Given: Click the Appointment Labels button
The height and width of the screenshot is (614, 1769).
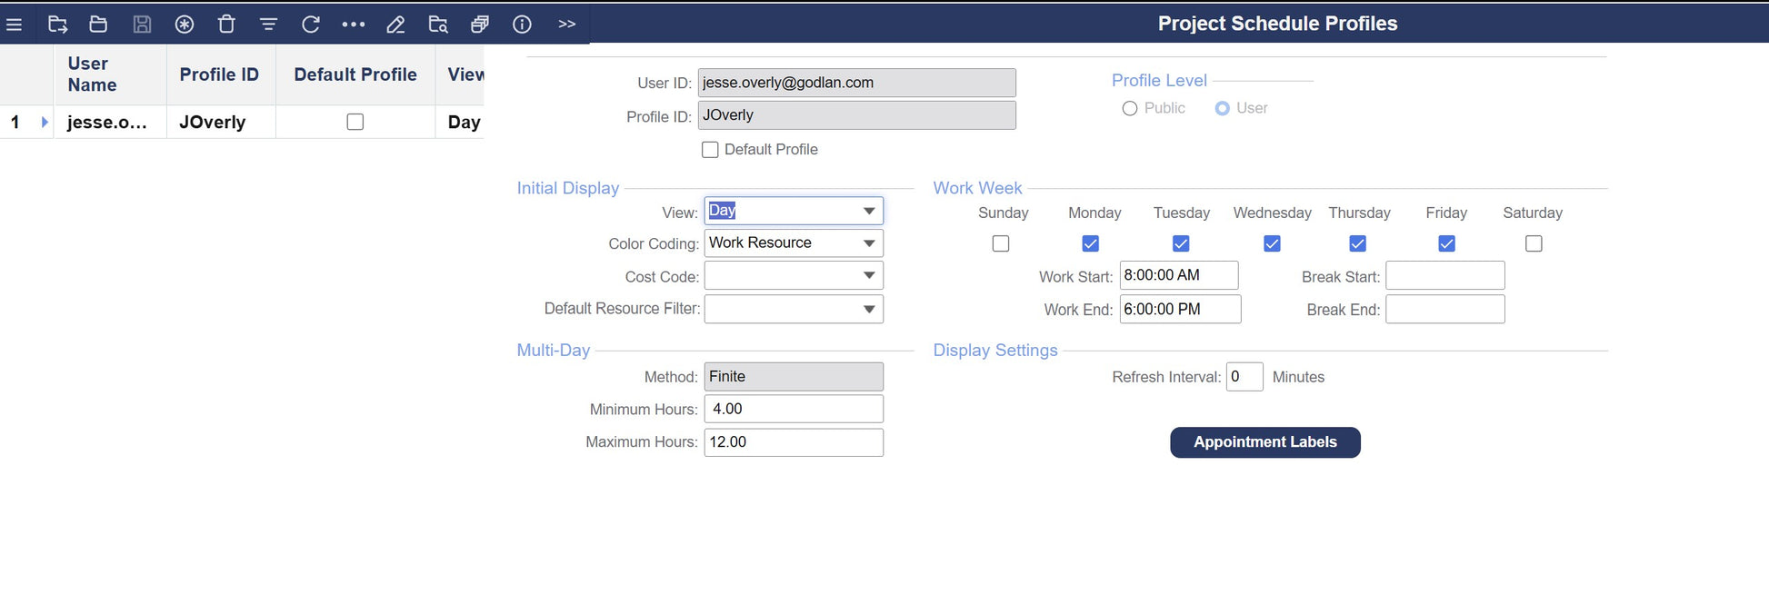Looking at the screenshot, I should pyautogui.click(x=1264, y=442).
